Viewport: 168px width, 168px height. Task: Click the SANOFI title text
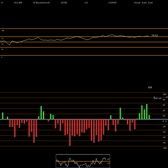coord(112,3)
